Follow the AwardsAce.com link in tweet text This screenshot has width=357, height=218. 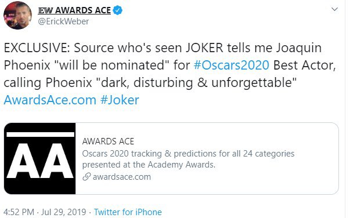[x=50, y=100]
